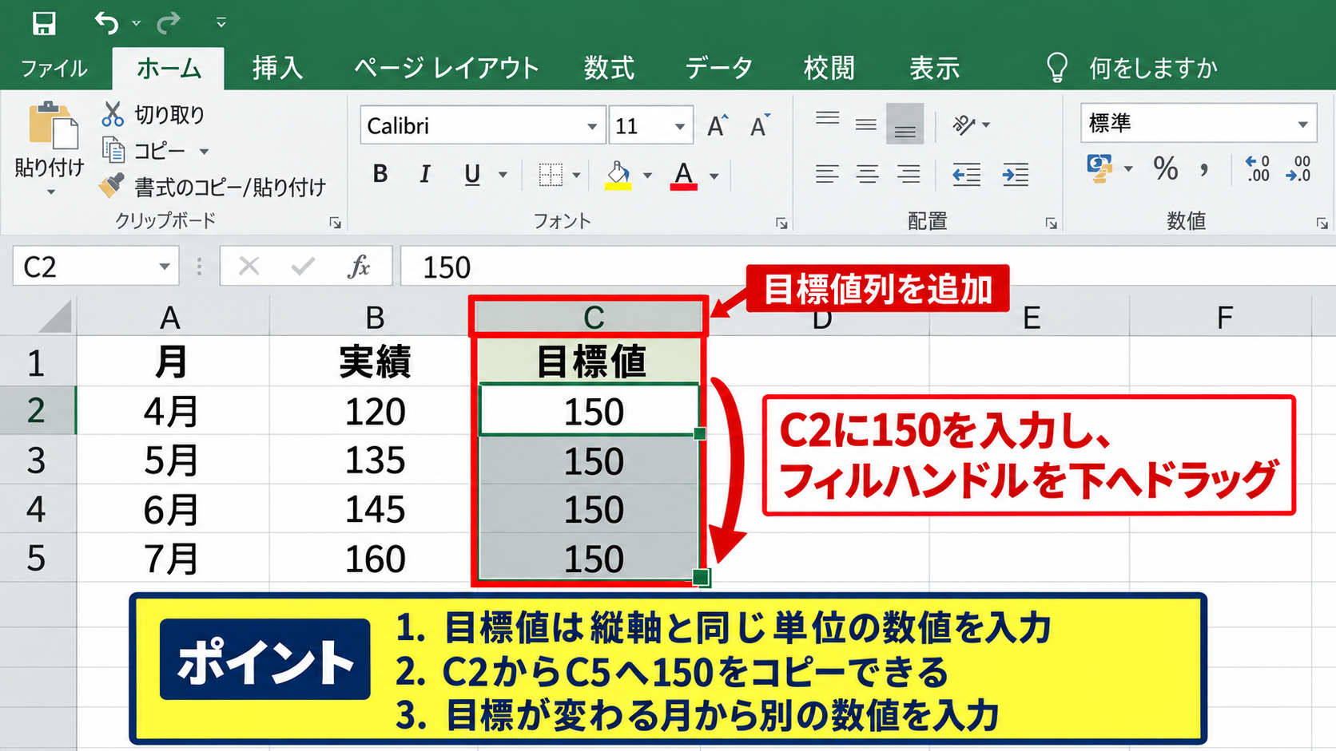Open the 配置 dialog launcher
Viewport: 1336px width, 751px height.
point(1052,223)
